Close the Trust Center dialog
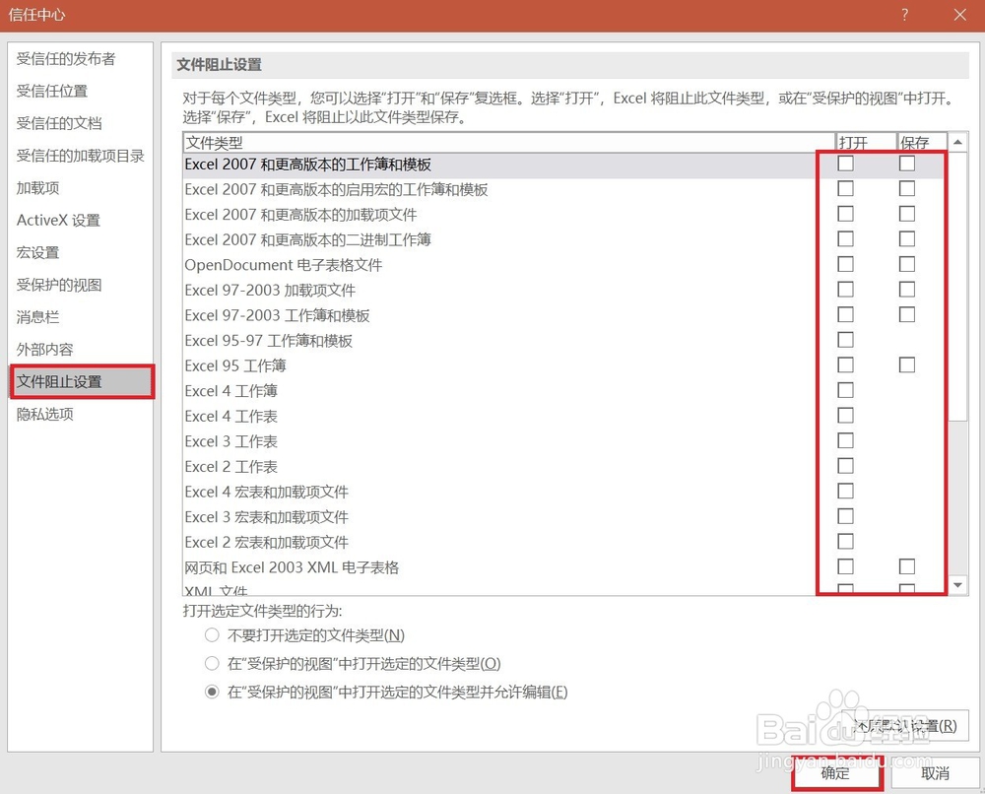Viewport: 985px width, 794px height. click(959, 15)
